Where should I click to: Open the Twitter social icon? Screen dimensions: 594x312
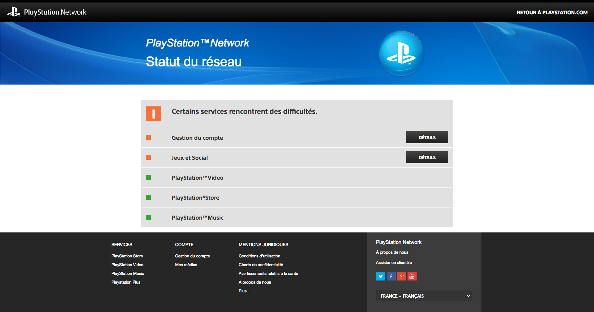click(380, 276)
